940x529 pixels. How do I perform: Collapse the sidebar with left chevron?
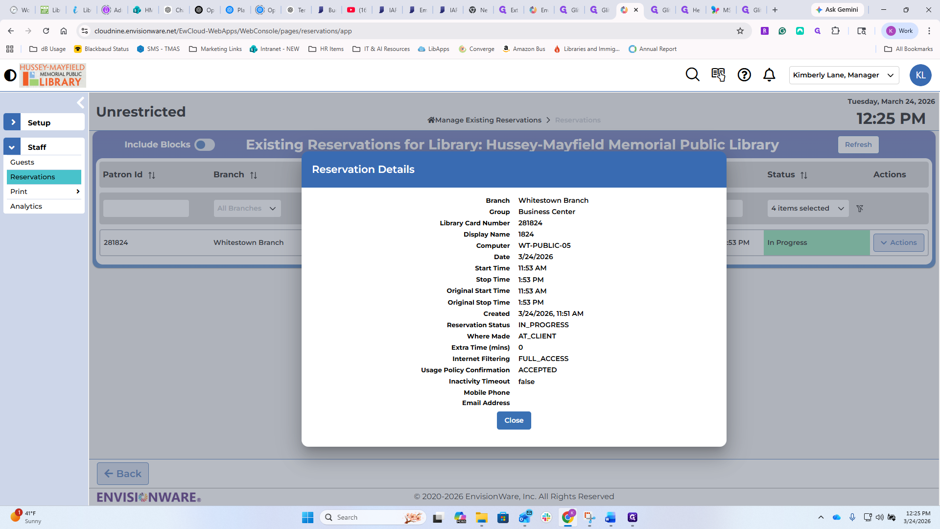[80, 103]
